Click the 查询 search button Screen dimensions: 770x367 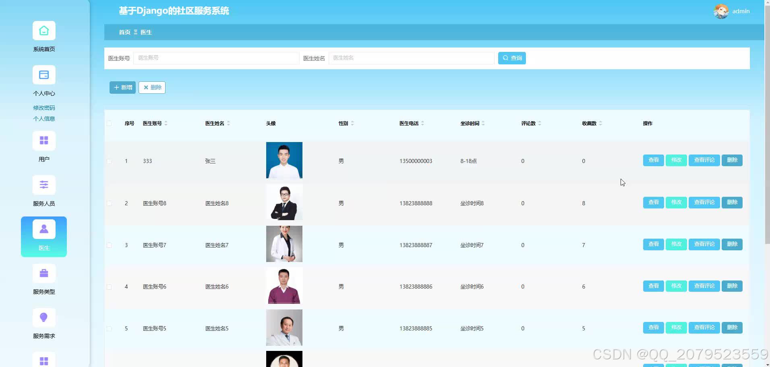tap(512, 58)
